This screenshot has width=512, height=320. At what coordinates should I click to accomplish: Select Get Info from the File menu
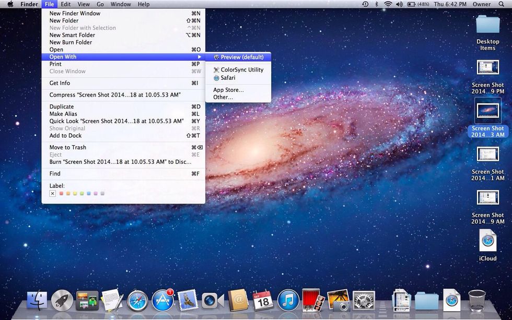[60, 83]
